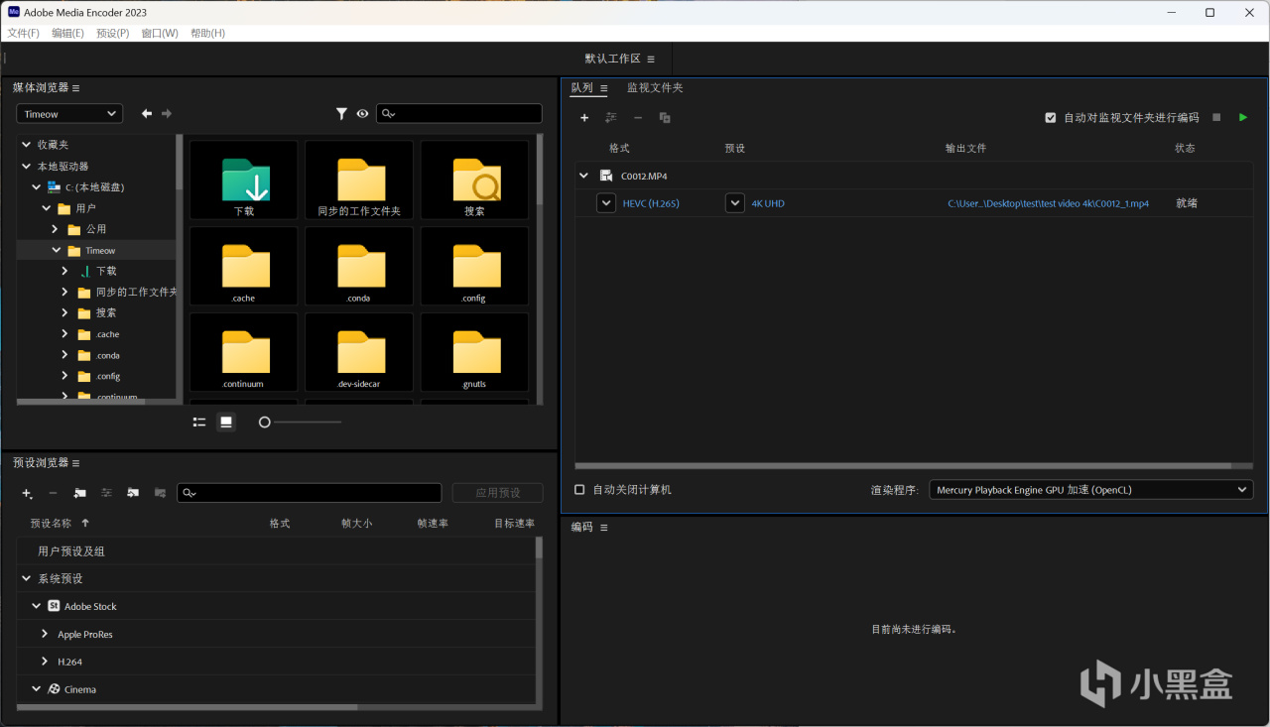This screenshot has width=1270, height=727.
Task: Click the Adobe Stock St icon
Action: tap(54, 606)
